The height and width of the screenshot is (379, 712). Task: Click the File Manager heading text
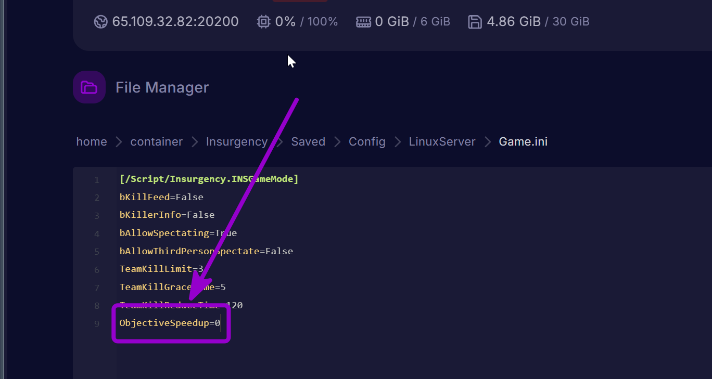click(162, 87)
